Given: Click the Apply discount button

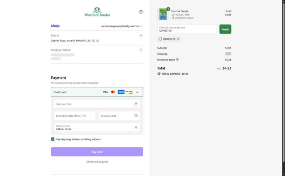Looking at the screenshot, I should [225, 29].
